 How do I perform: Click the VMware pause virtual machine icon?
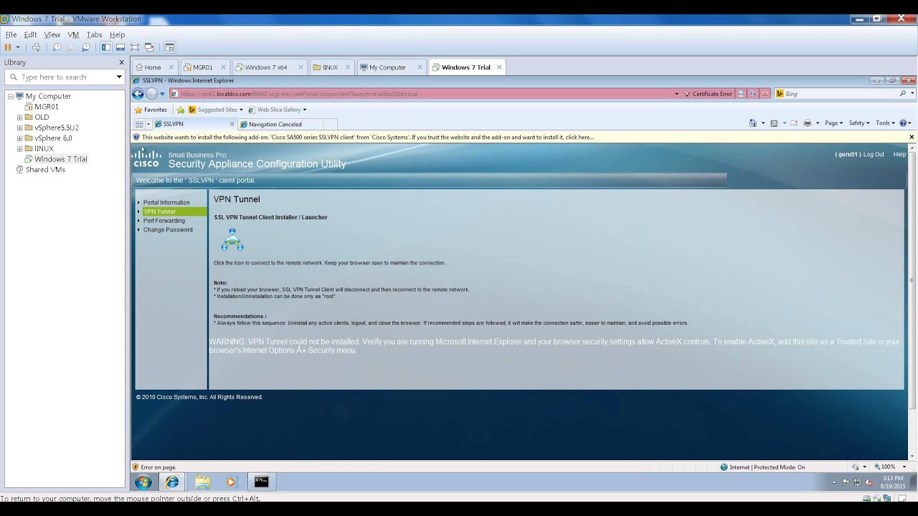(x=8, y=47)
